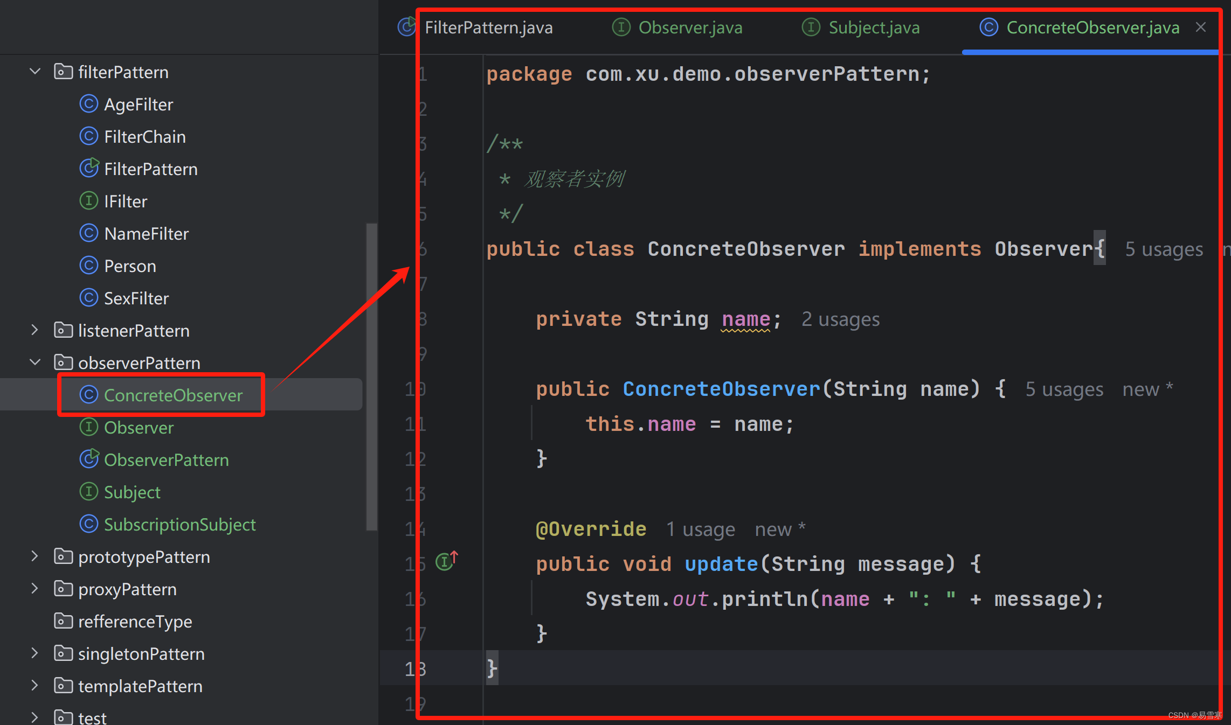Click the refferenceType folder icon

click(64, 621)
